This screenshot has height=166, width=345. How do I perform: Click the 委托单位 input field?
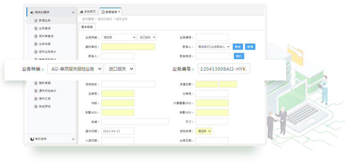(x=128, y=47)
